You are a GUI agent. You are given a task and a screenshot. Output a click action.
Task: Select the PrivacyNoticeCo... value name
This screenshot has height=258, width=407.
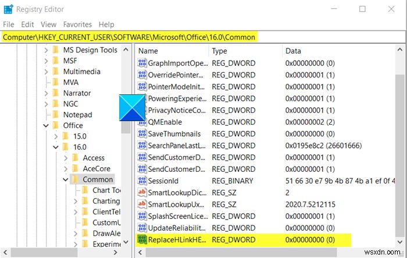pyautogui.click(x=177, y=110)
